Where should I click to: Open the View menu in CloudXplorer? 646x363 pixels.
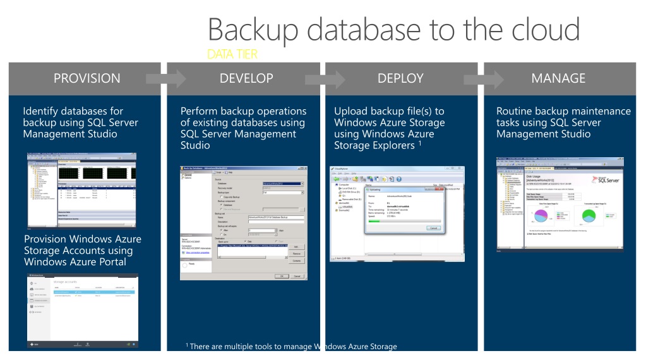[x=347, y=174]
